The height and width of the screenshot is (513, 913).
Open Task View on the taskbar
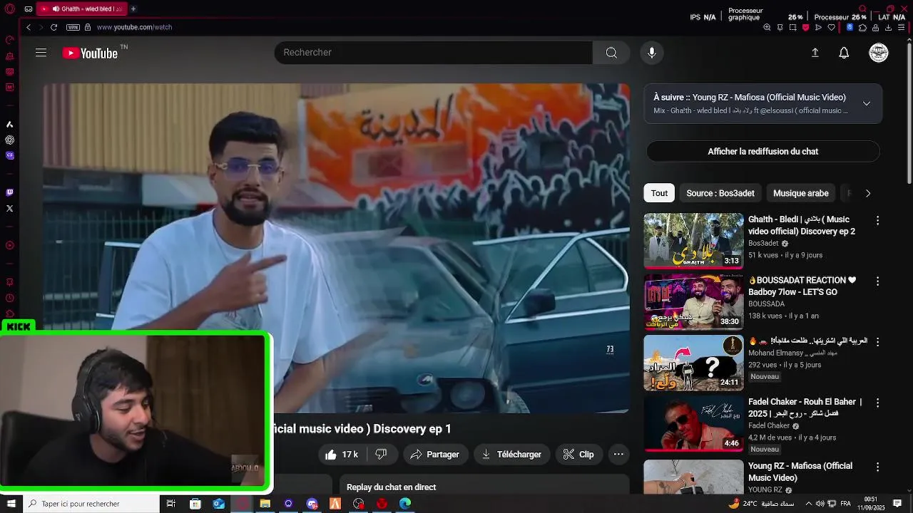(x=171, y=504)
